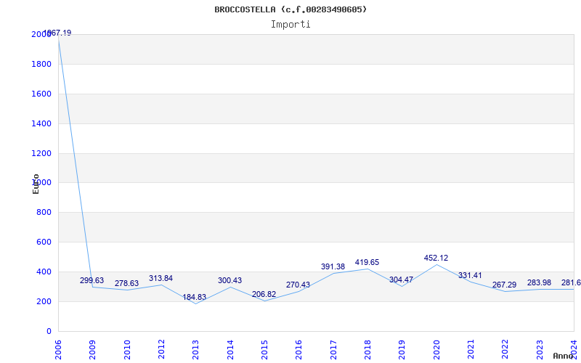Select the 331.41 data label

click(x=470, y=275)
